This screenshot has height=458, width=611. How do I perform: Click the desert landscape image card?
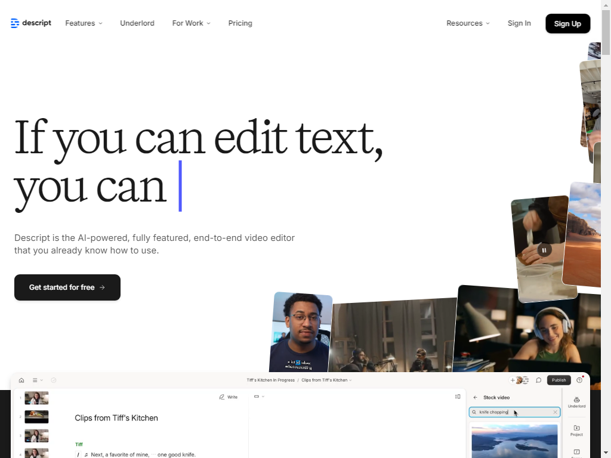click(x=582, y=235)
